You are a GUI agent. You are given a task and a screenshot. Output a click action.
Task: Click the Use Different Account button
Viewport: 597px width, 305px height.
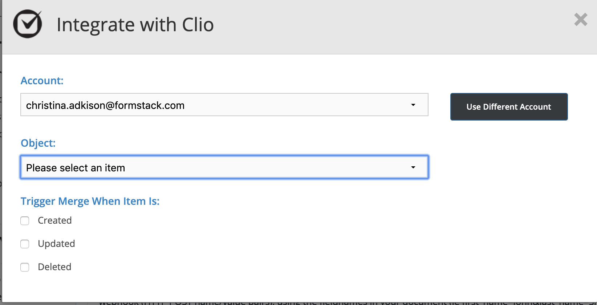pyautogui.click(x=509, y=107)
